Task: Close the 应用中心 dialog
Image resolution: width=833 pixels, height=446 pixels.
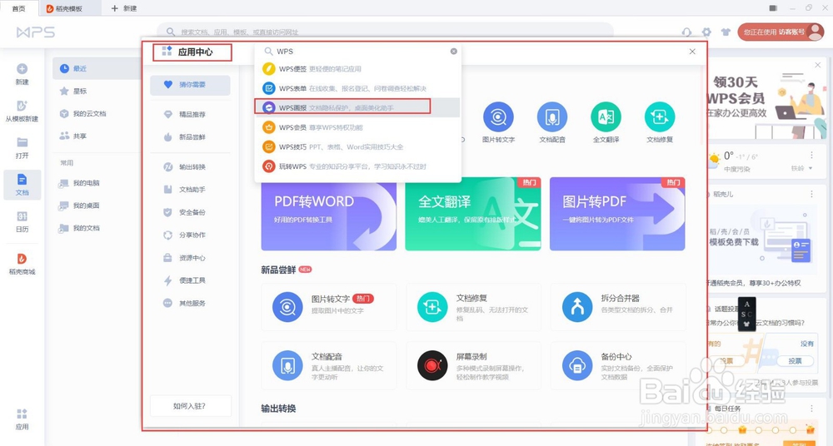Action: 692,52
